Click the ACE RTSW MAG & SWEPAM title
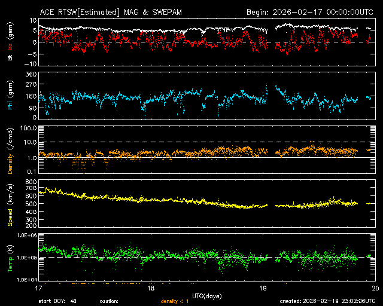The height and width of the screenshot is (306, 383). (119, 12)
